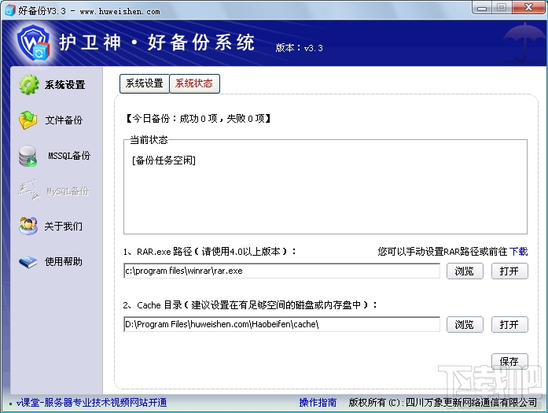Click the 护卫神 shield logo in header
The height and width of the screenshot is (413, 548).
coord(34,43)
